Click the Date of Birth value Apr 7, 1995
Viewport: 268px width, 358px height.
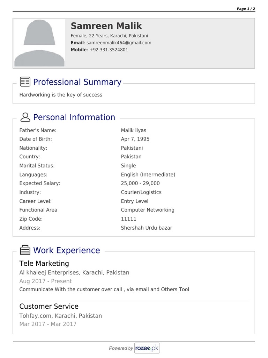coord(135,139)
